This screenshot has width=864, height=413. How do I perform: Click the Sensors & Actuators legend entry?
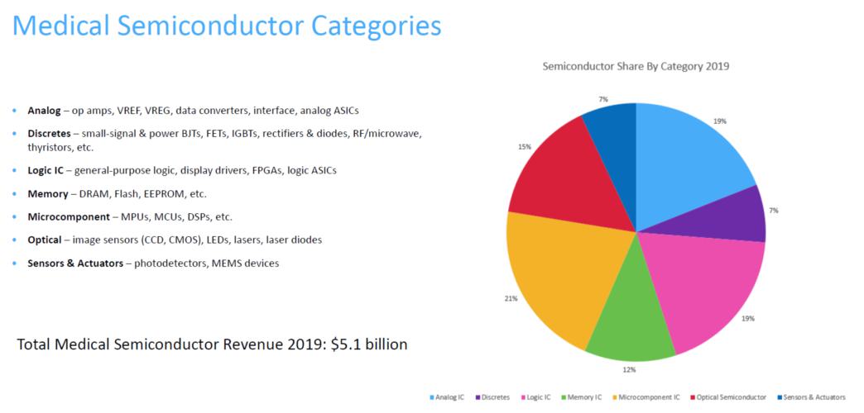813,397
